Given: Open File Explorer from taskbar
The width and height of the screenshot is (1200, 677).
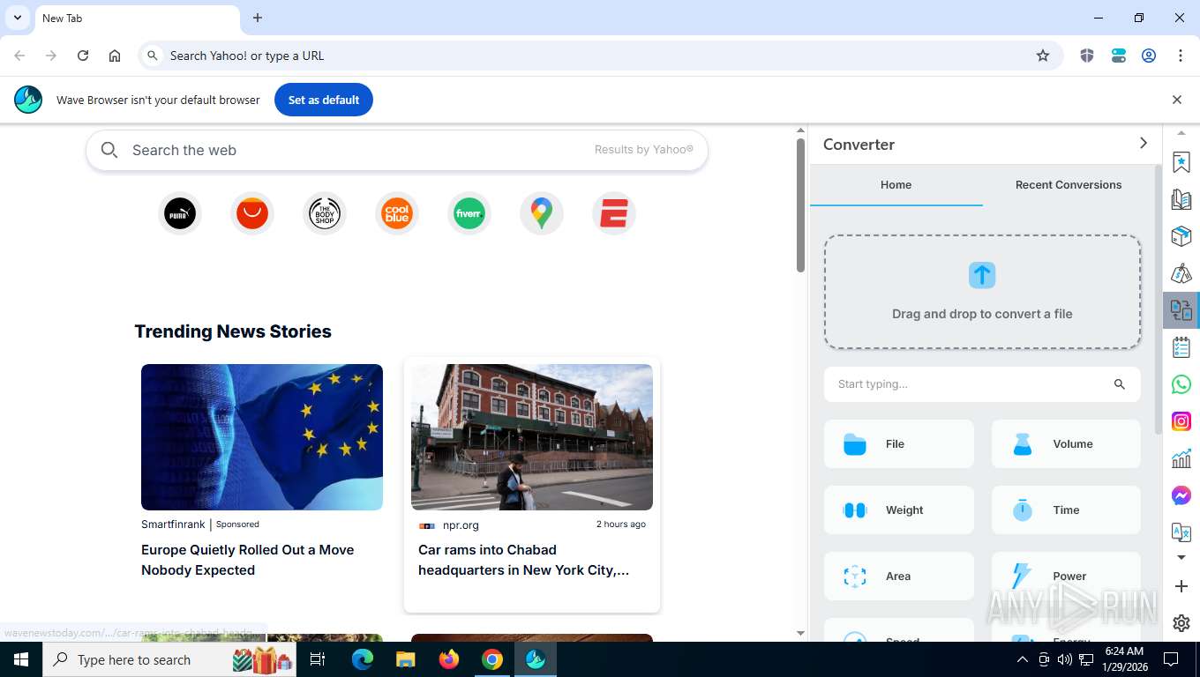Looking at the screenshot, I should pyautogui.click(x=405, y=659).
